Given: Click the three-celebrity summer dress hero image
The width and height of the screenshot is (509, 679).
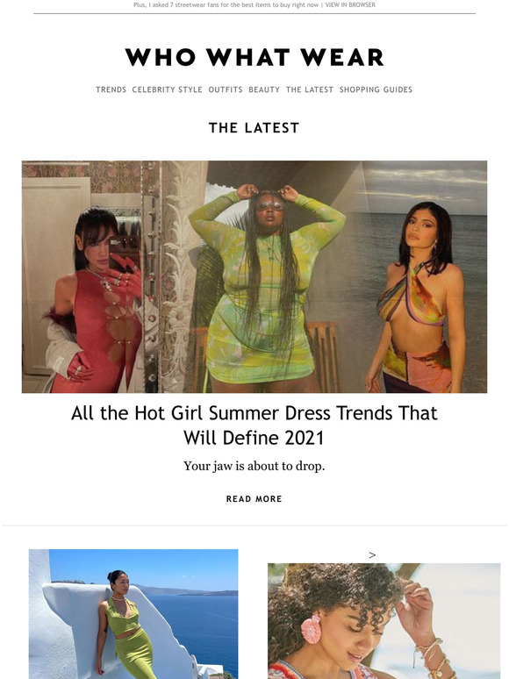Looking at the screenshot, I should tap(254, 276).
